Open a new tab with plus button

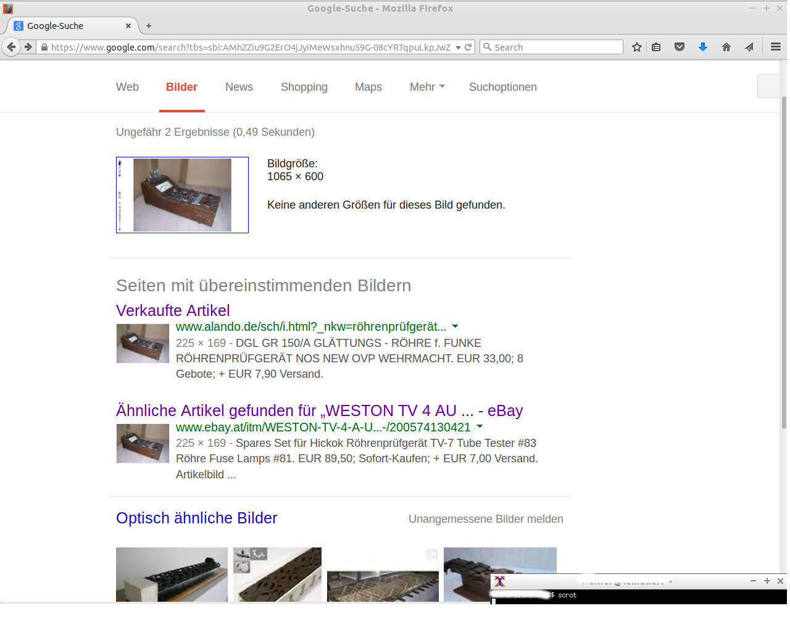(149, 26)
